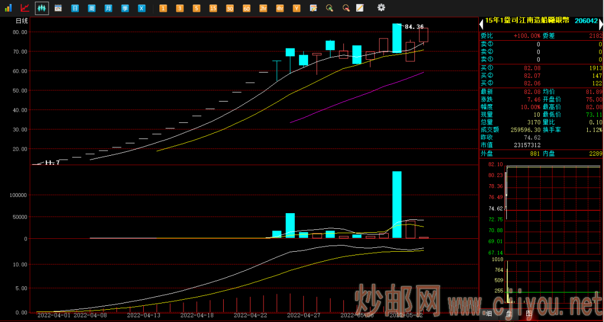This screenshot has width=604, height=322.
Task: Open the settings gear icon
Action: [381, 8]
